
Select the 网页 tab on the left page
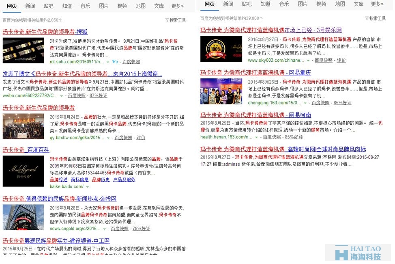tap(12, 6)
